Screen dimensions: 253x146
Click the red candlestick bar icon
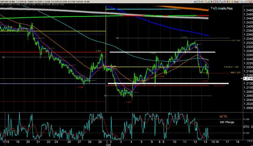click(211, 2)
